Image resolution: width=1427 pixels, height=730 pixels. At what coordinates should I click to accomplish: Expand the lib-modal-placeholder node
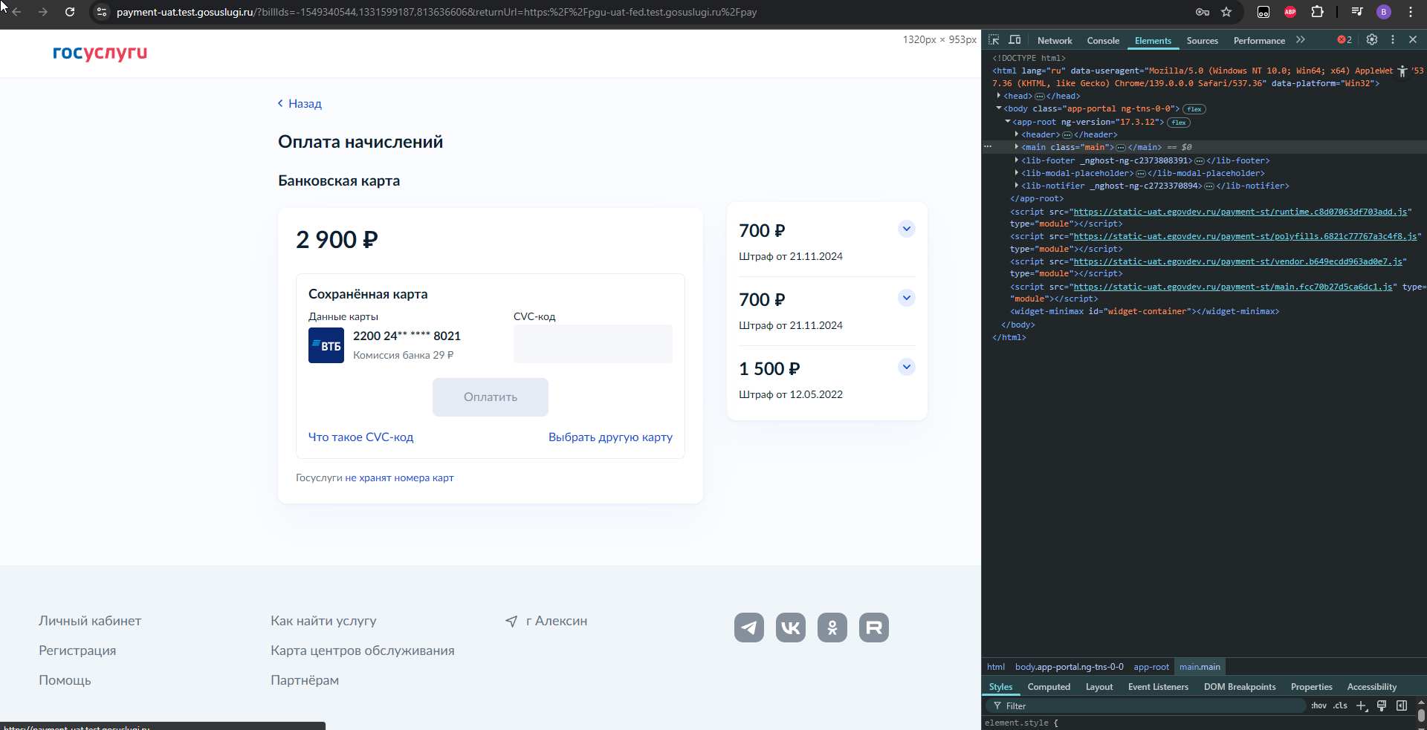point(1017,173)
